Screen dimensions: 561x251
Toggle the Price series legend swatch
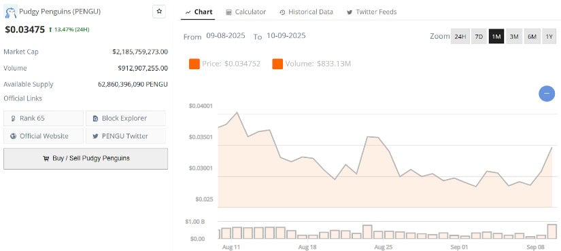click(x=194, y=64)
